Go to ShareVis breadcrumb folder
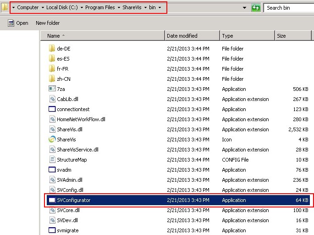 point(132,7)
